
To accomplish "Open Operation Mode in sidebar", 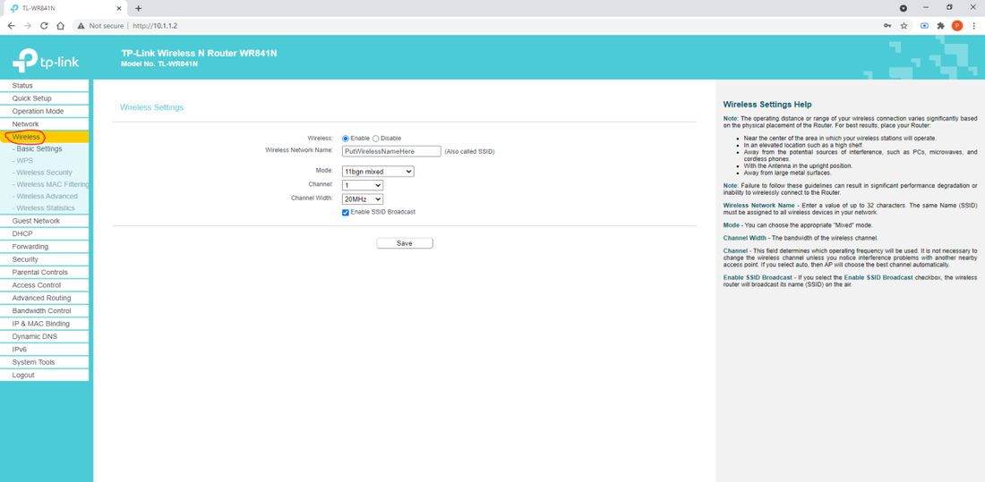I will point(44,111).
